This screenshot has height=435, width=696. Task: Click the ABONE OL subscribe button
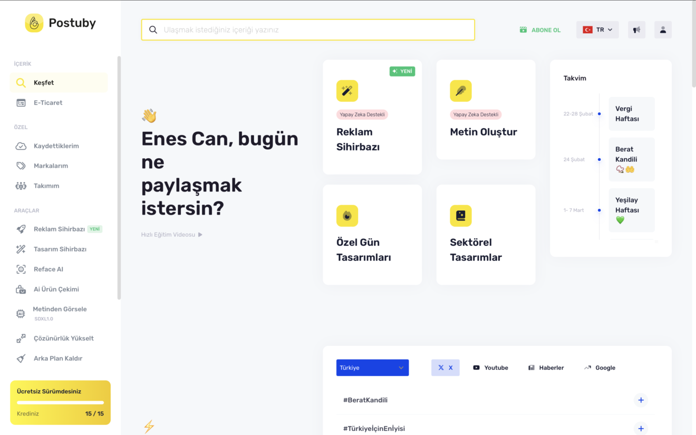tap(540, 30)
